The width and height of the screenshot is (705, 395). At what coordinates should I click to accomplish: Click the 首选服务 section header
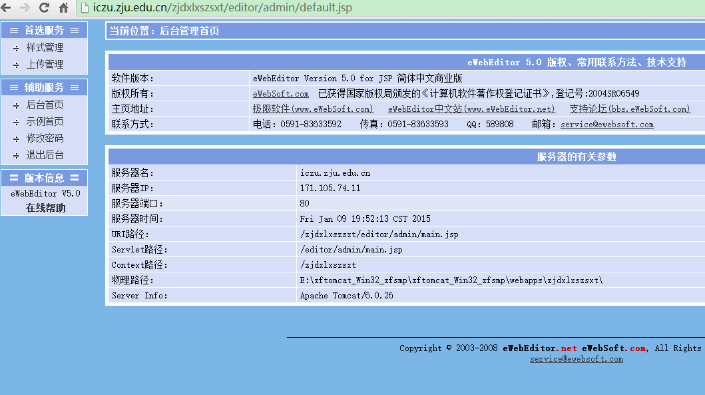(45, 30)
